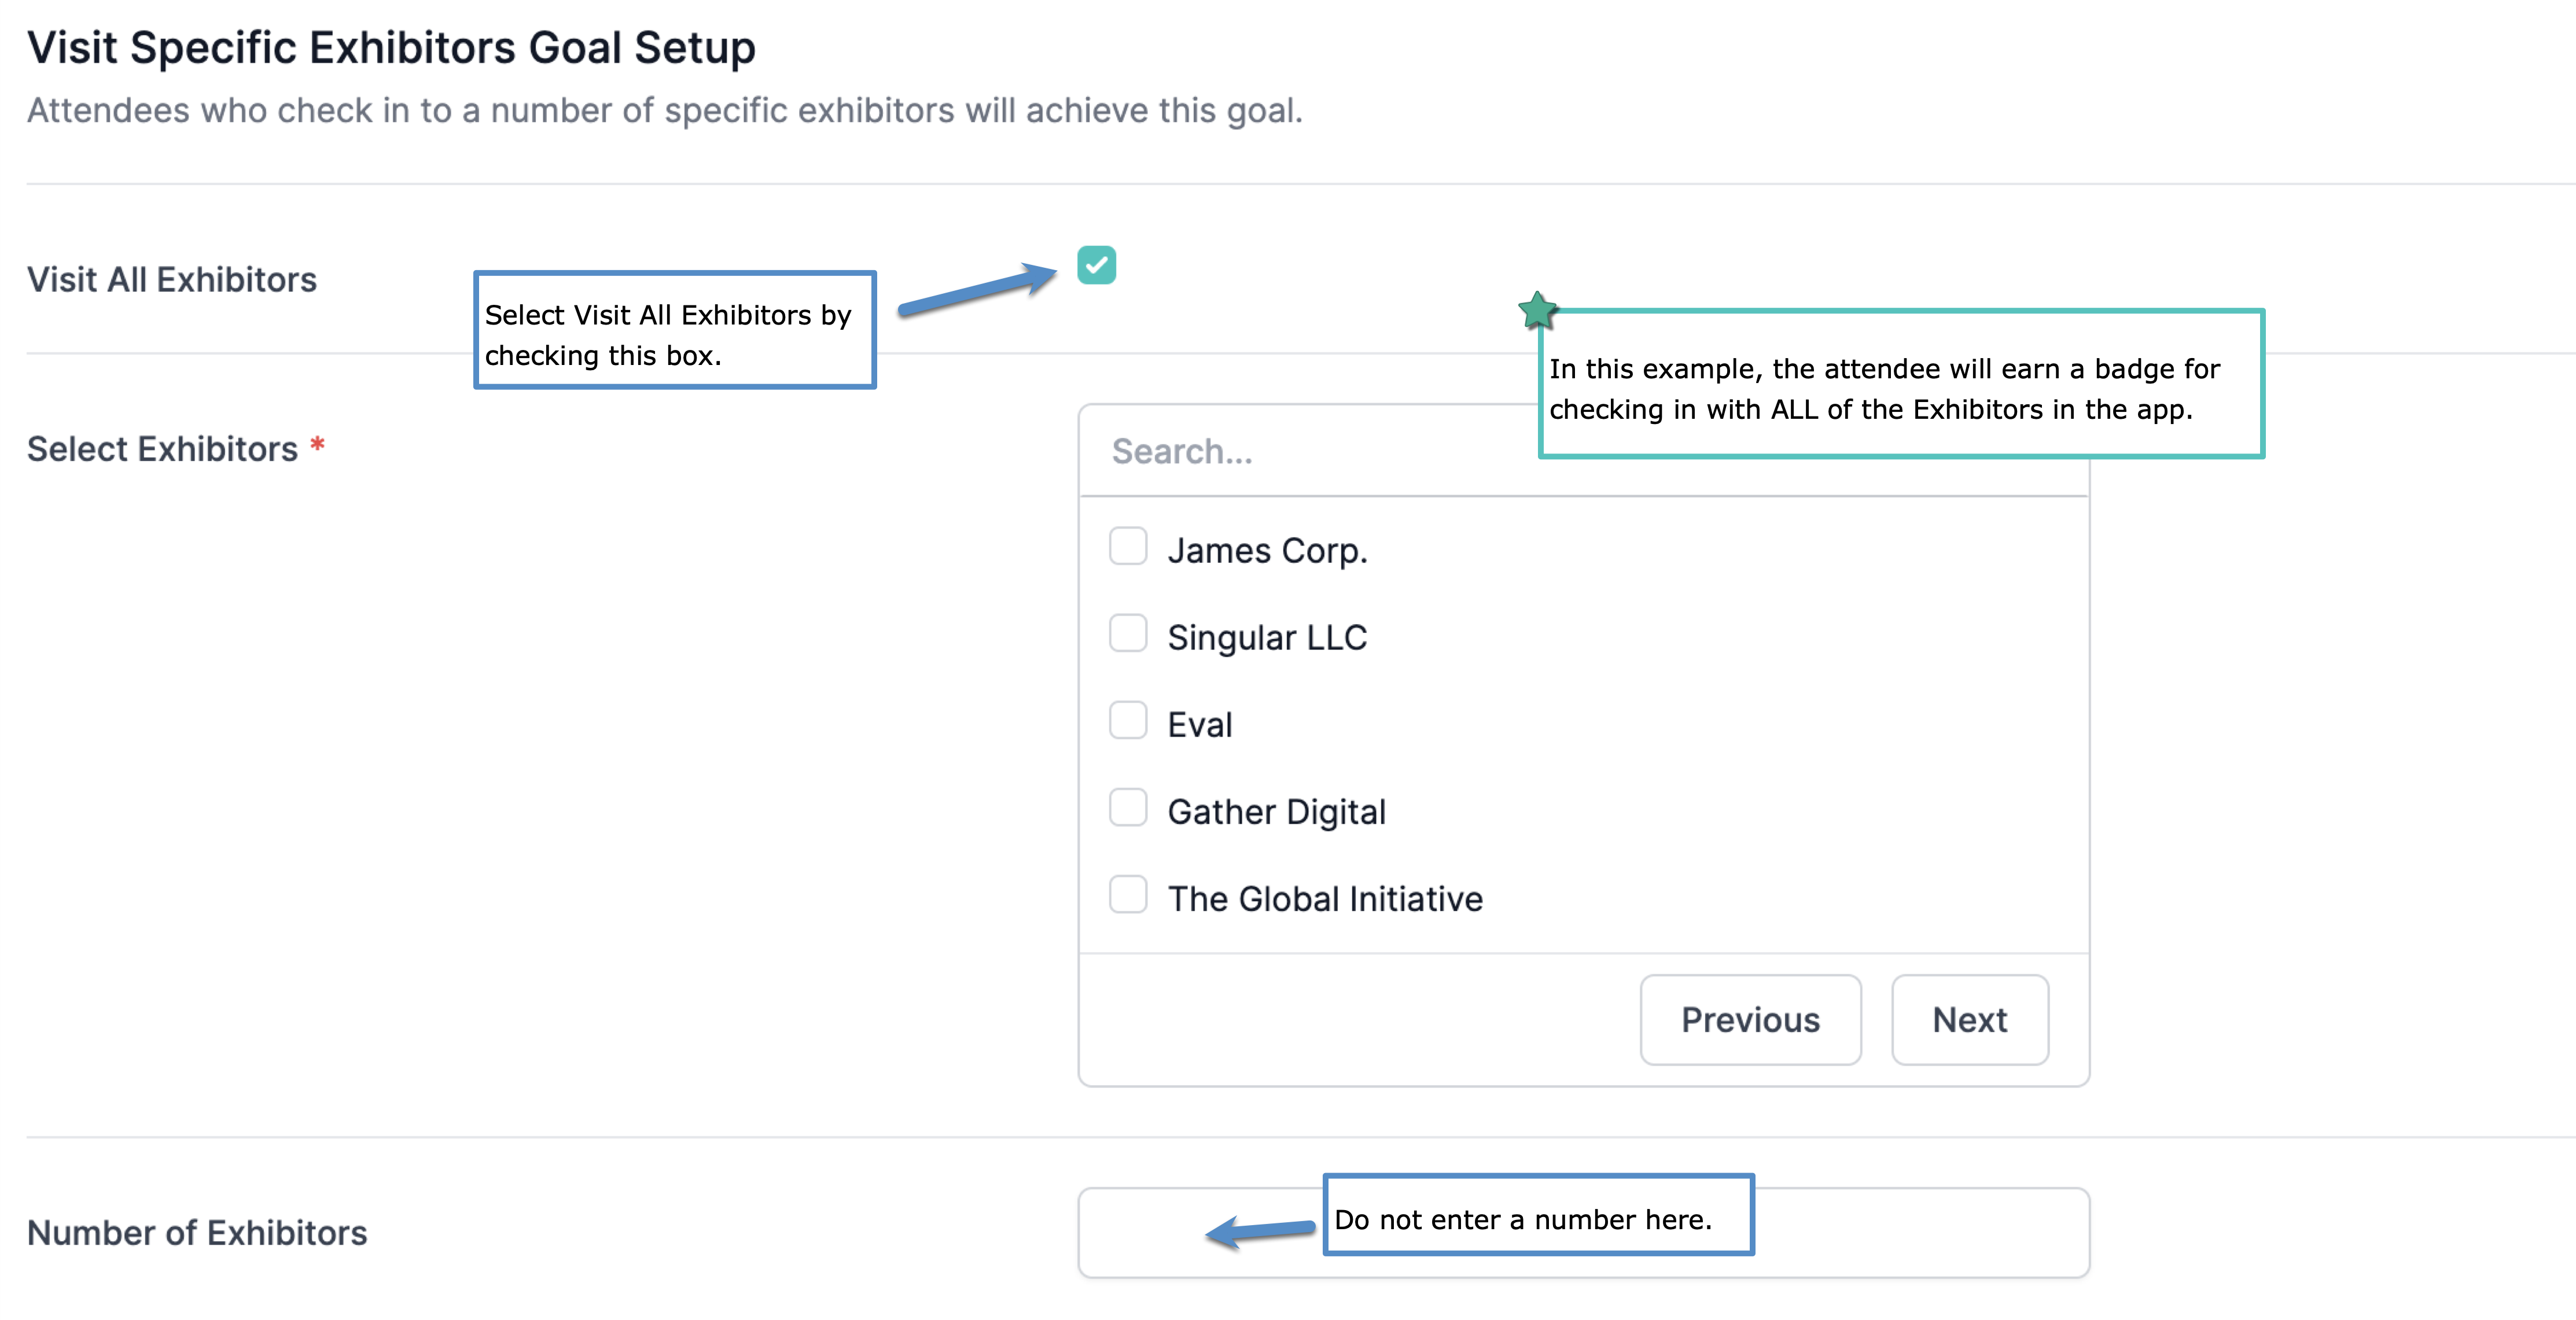Go to the Next exhibitors page
The image size is (2576, 1320).
tap(1969, 1020)
